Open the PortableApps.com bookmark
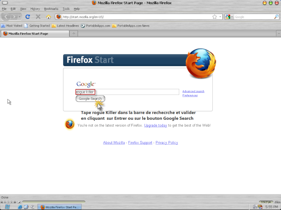The width and height of the screenshot is (281, 210). click(x=95, y=26)
